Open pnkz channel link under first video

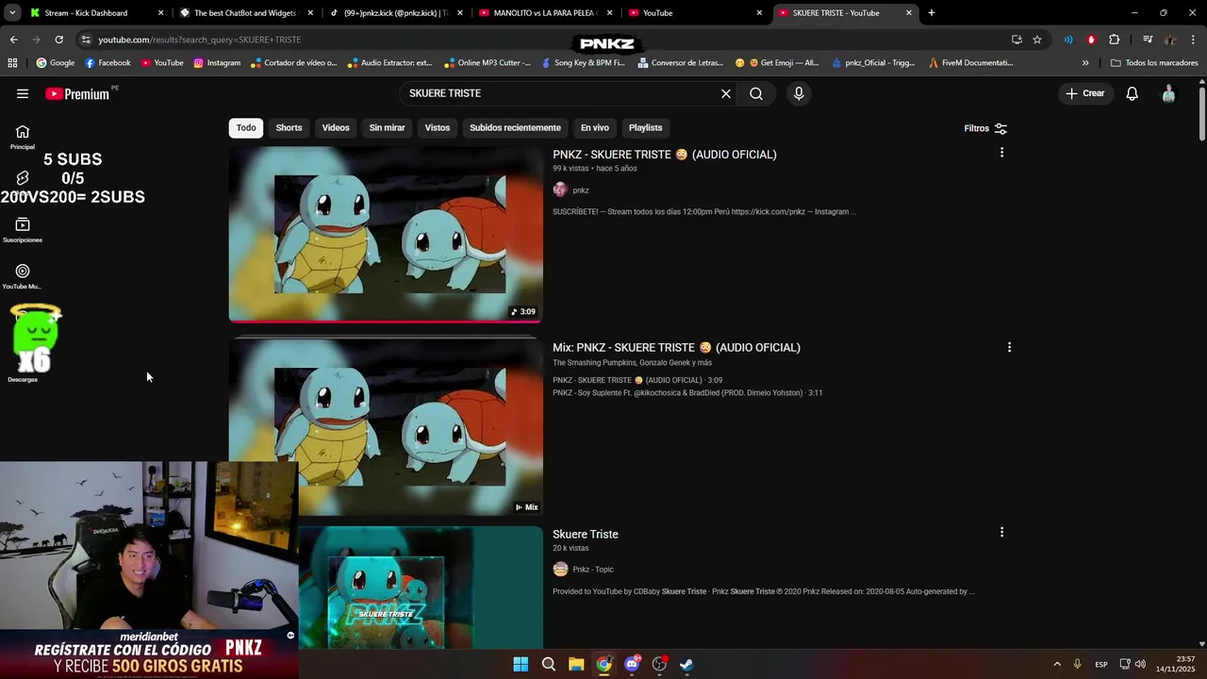point(581,190)
